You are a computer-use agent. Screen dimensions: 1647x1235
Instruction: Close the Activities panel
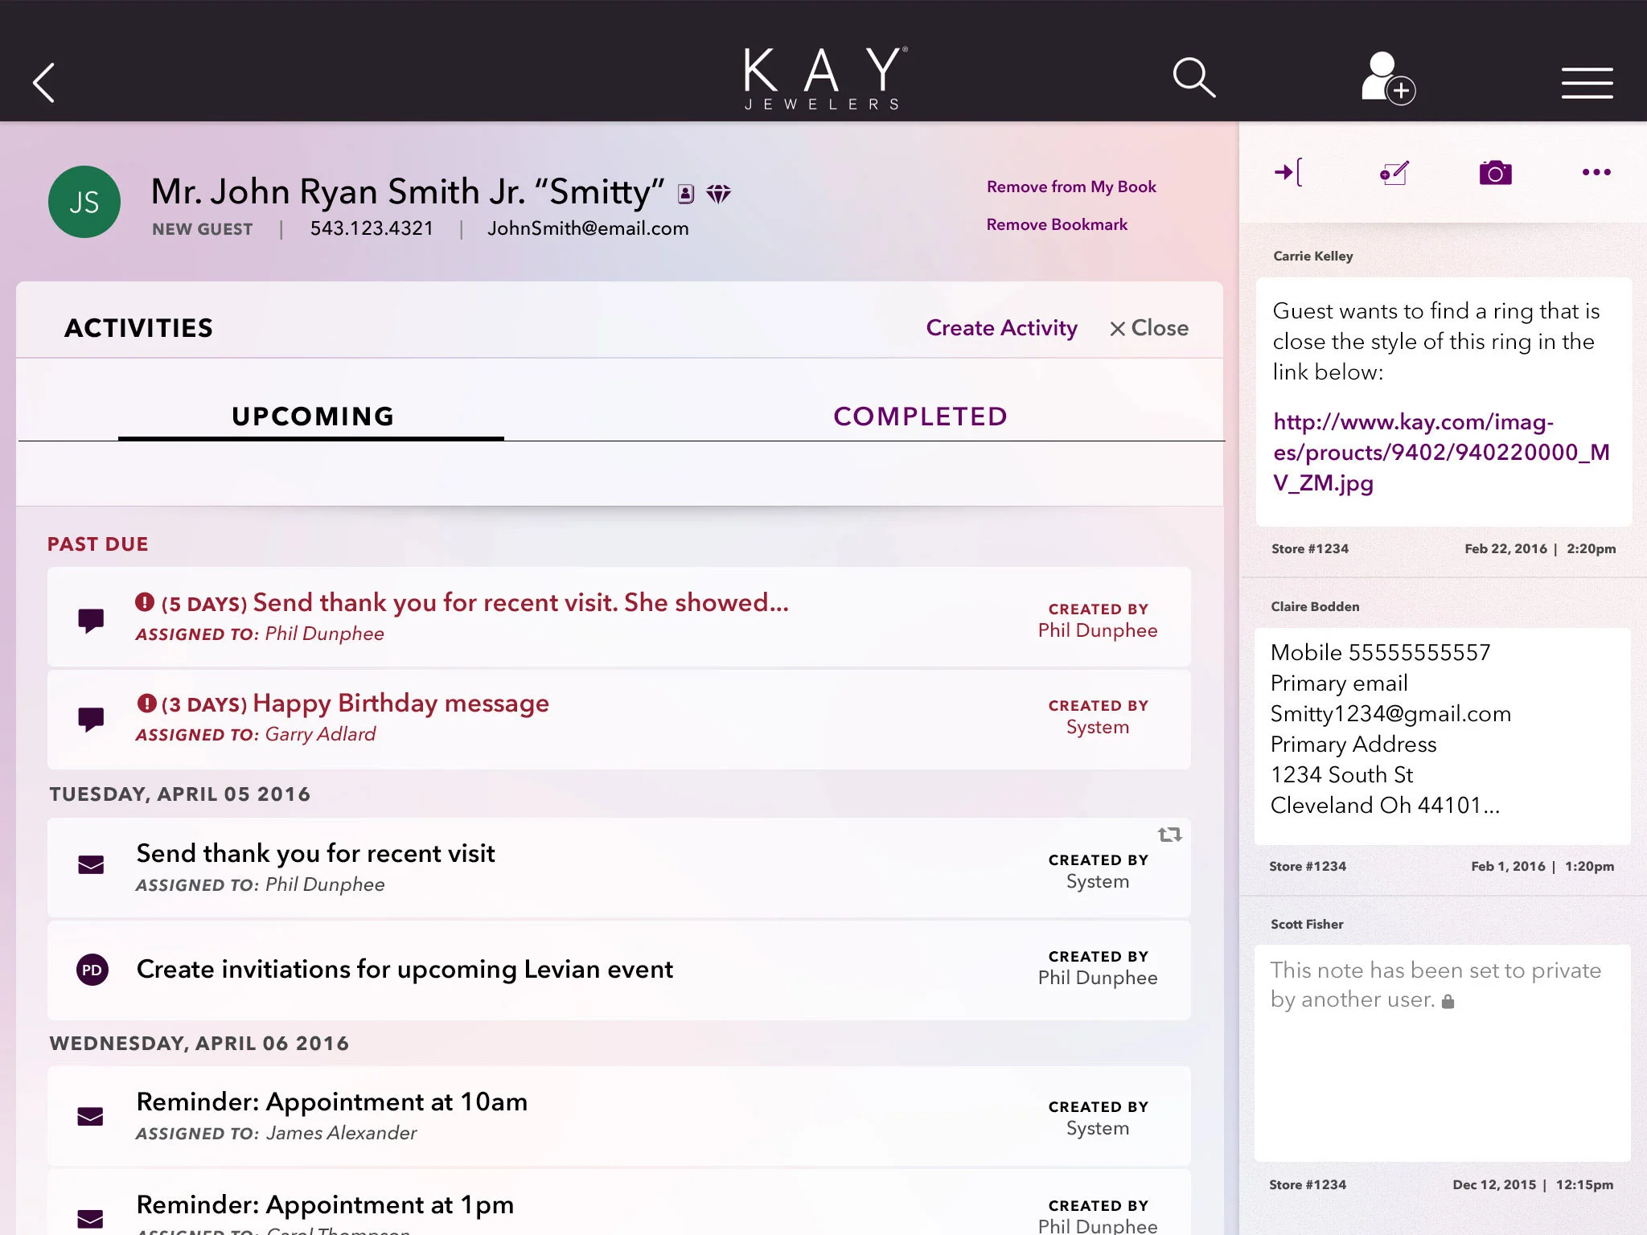(x=1148, y=328)
